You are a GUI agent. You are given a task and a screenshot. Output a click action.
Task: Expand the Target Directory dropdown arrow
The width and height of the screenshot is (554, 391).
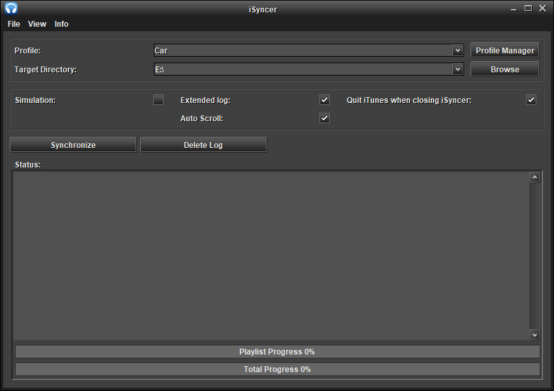[458, 69]
